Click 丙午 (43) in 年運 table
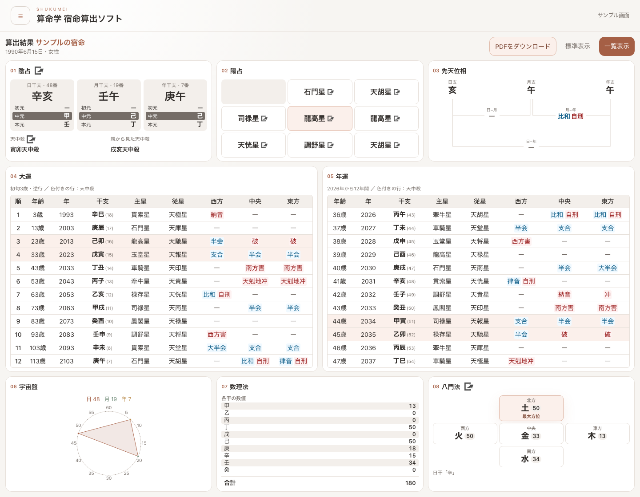Image resolution: width=640 pixels, height=497 pixels. point(404,215)
